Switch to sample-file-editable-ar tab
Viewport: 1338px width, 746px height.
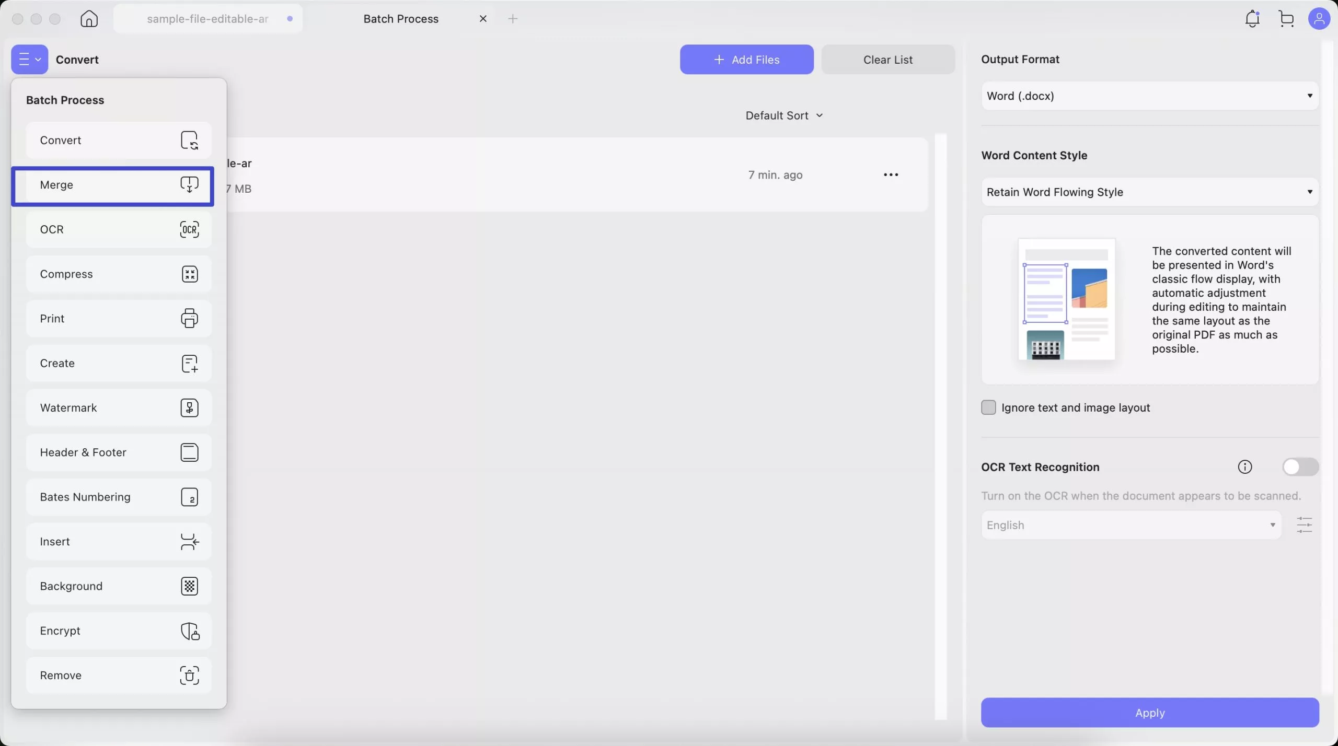point(208,19)
